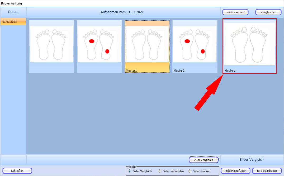Click the Bilder Vergleich panel label
284x176 pixels.
(x=251, y=159)
